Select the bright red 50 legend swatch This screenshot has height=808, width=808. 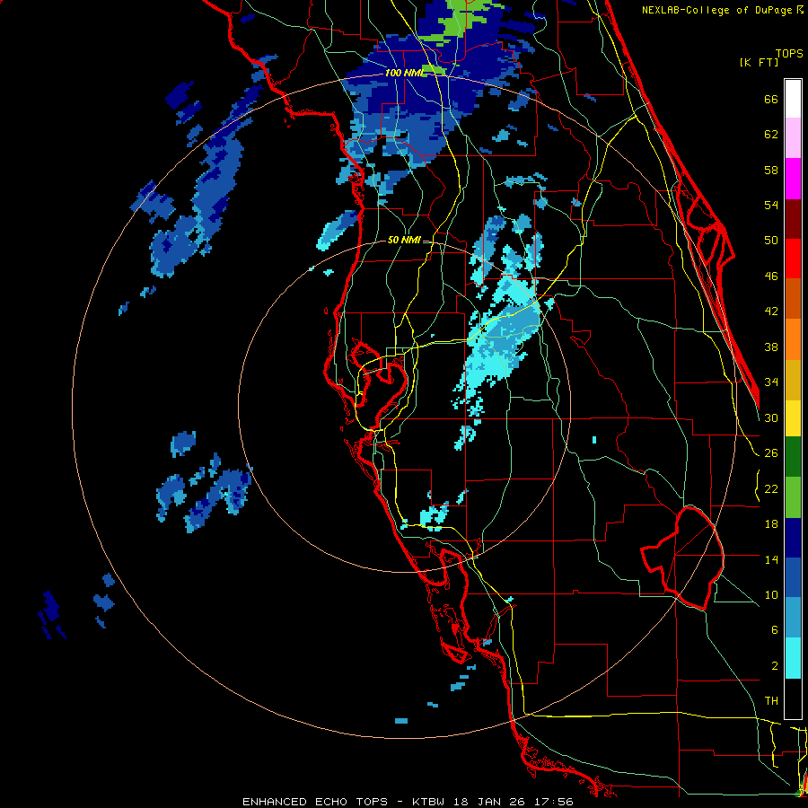coord(793,259)
